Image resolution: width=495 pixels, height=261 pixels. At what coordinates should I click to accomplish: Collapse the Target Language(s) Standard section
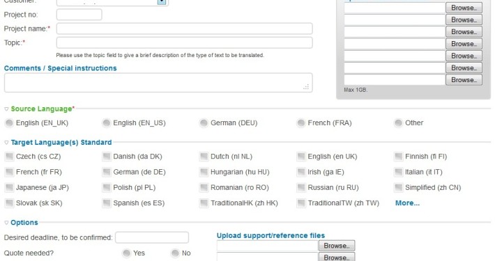click(6, 143)
